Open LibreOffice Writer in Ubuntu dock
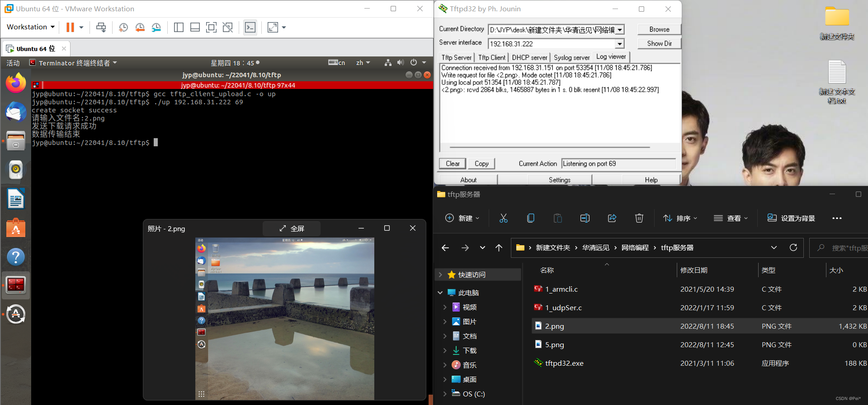 click(x=16, y=199)
